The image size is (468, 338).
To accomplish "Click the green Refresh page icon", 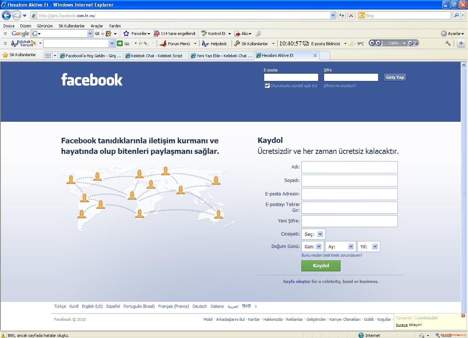I will pyautogui.click(x=342, y=15).
